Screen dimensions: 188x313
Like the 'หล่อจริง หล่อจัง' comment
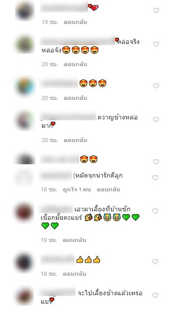pyautogui.click(x=156, y=44)
